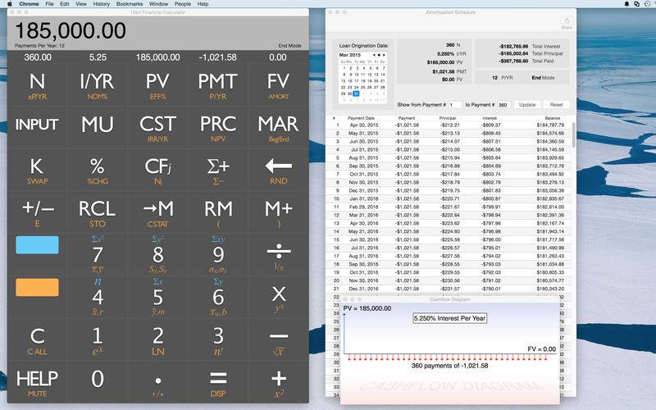Toggle sign with the +/- key

coord(37,212)
